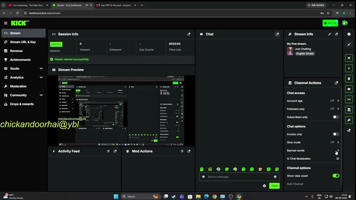356x200 pixels.
Task: Filter the Activity Feed
Action: pyautogui.click(x=108, y=151)
